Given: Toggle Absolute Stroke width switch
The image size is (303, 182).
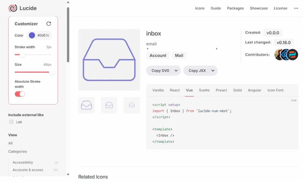Looking at the screenshot, I should [x=20, y=94].
